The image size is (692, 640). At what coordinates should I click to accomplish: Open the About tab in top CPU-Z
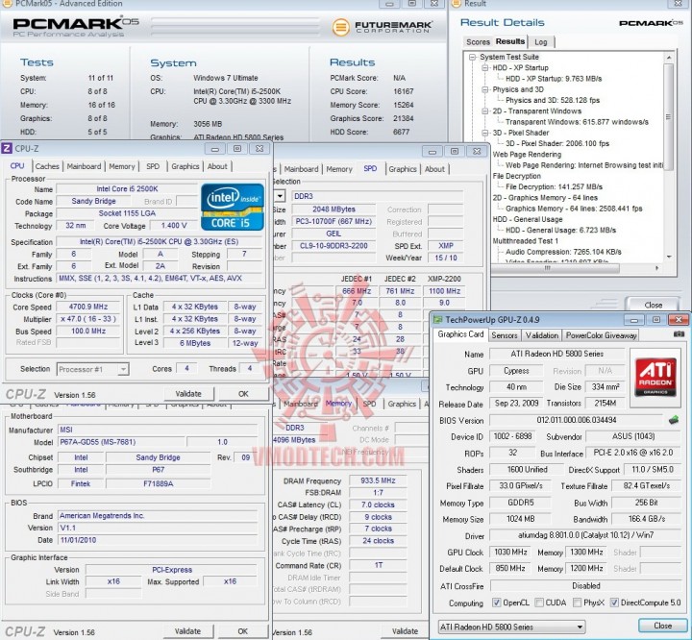pyautogui.click(x=217, y=166)
